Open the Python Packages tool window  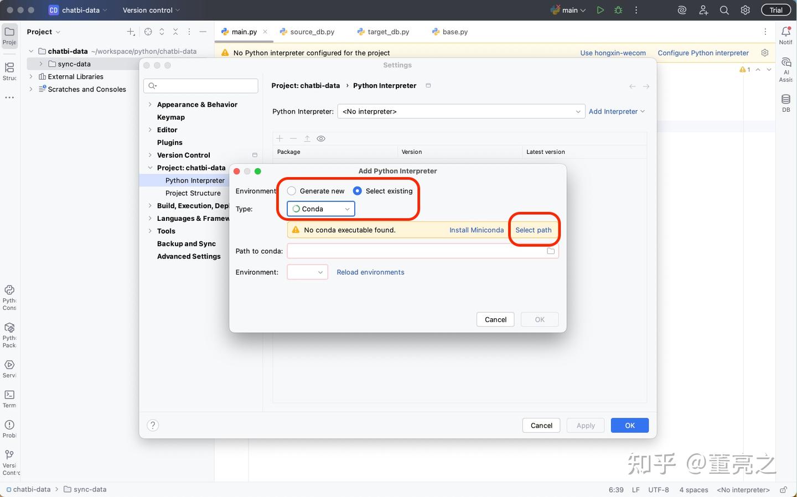coord(9,335)
